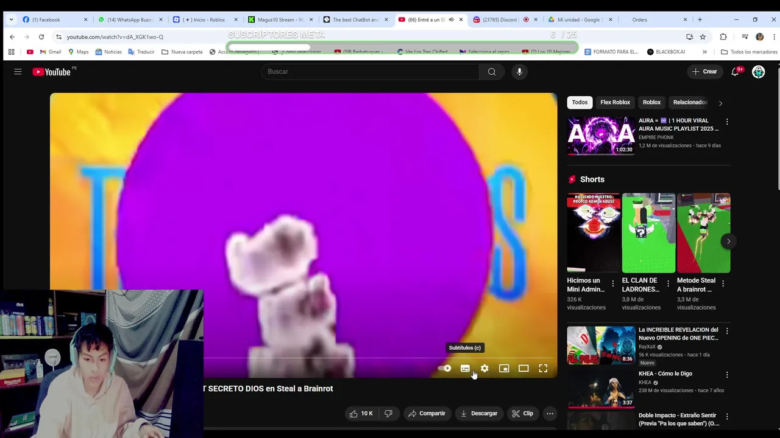Switch to the Facebook browser tab
The width and height of the screenshot is (780, 438).
click(55, 19)
